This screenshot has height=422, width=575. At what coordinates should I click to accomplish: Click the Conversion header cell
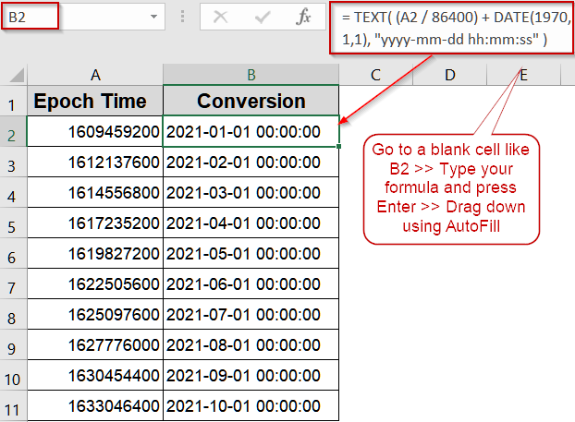251,102
